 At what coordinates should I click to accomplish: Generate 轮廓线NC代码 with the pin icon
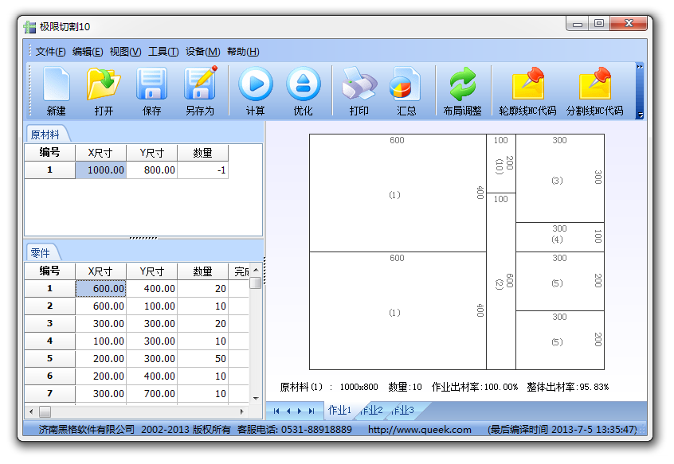[x=528, y=91]
